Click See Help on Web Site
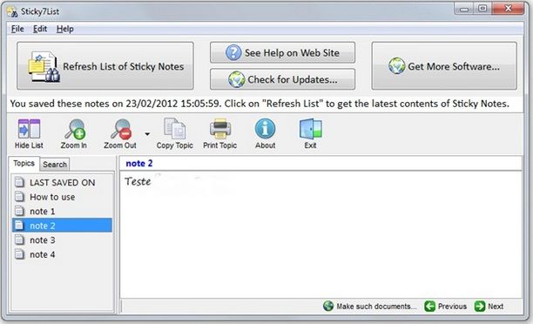This screenshot has height=324, width=533. [282, 53]
